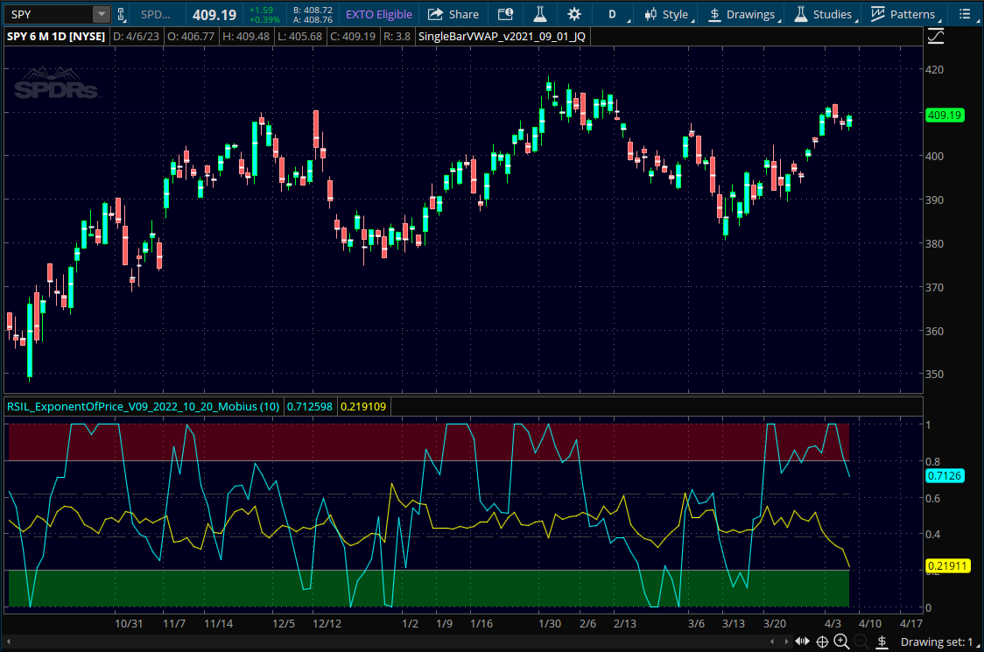The height and width of the screenshot is (652, 984).
Task: Open the Patterns menu
Action: coord(903,14)
